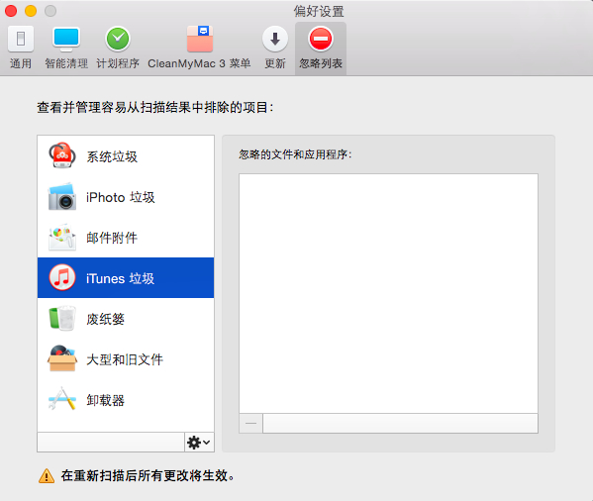Select the 忽略列表 ignore list tab
The width and height of the screenshot is (593, 501).
(321, 48)
